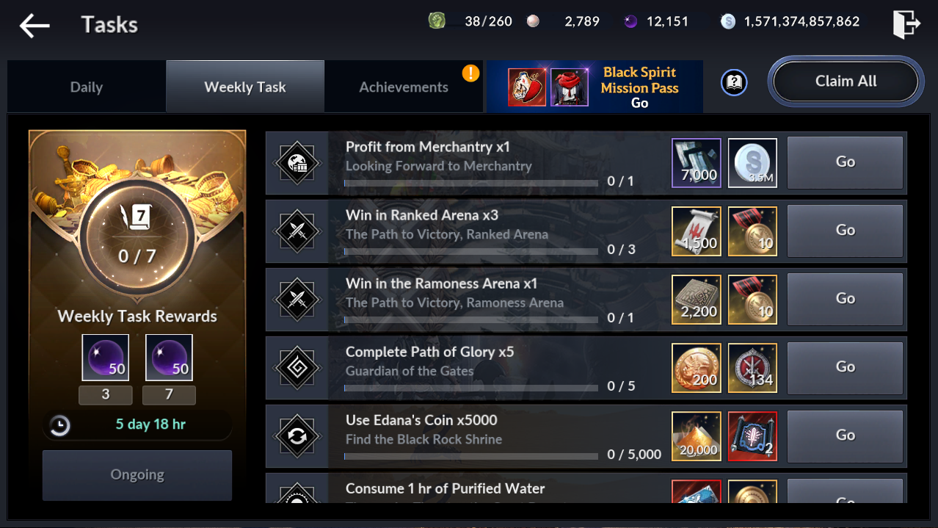Tap the Merchantry 7,000 reward item icon

point(697,162)
